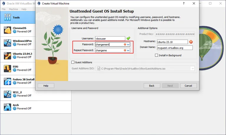Select the ESXi VM name
The width and height of the screenshot is (226, 135).
coord(15,67)
